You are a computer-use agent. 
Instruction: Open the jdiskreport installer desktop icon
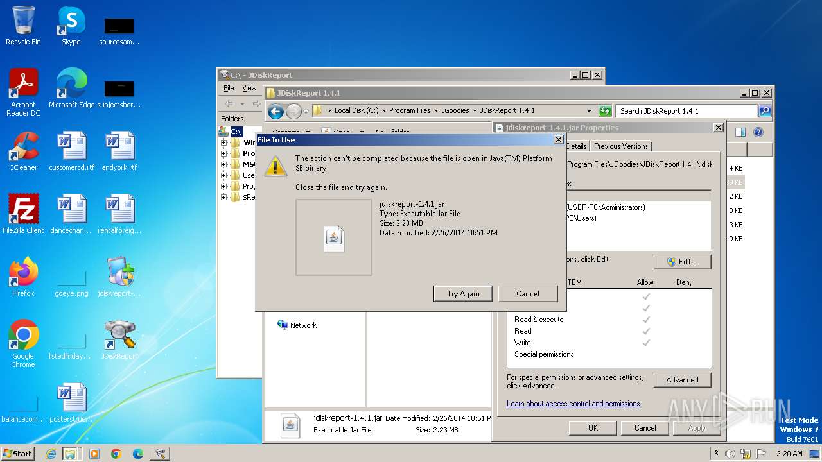pyautogui.click(x=119, y=277)
